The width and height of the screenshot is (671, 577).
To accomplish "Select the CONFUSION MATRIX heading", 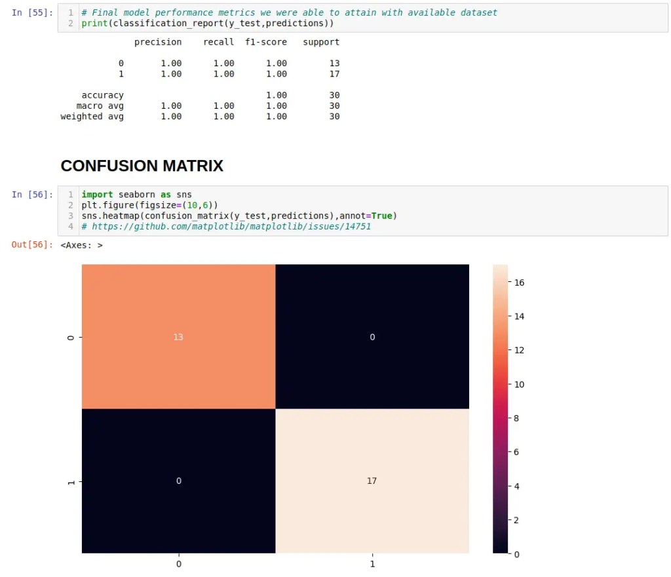I will pos(142,166).
